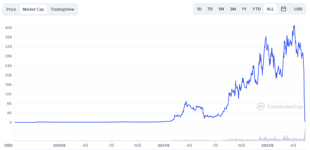Screen dimensions: 310x150
Task: Switch to the Price tab
Action: click(x=11, y=9)
